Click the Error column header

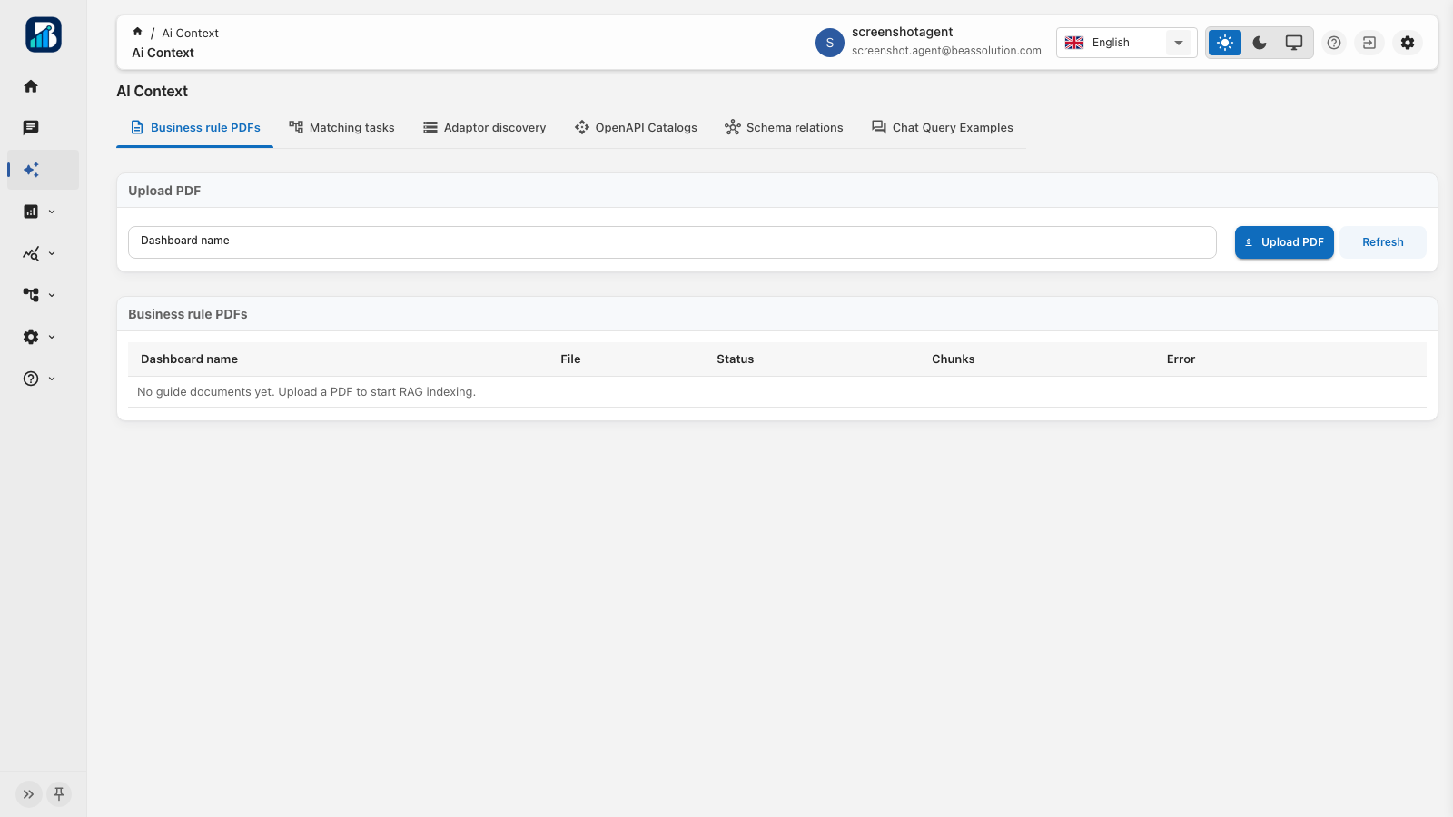[1181, 359]
